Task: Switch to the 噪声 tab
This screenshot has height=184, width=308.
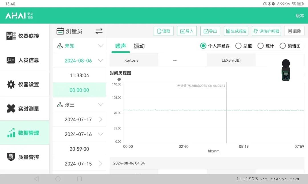Action: click(x=121, y=46)
